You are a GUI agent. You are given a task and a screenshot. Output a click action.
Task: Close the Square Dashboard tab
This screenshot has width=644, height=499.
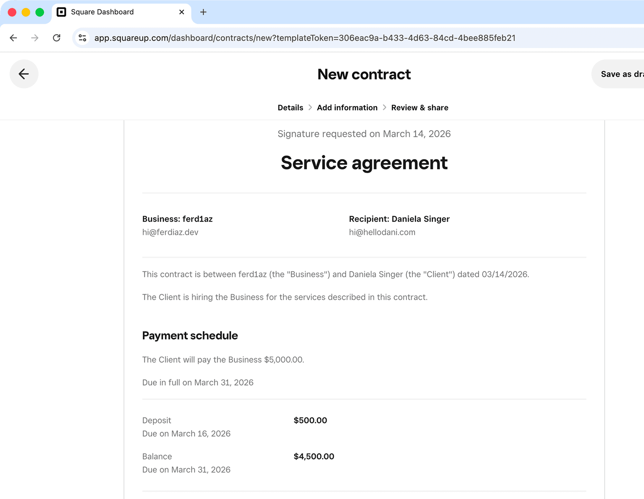tap(181, 12)
